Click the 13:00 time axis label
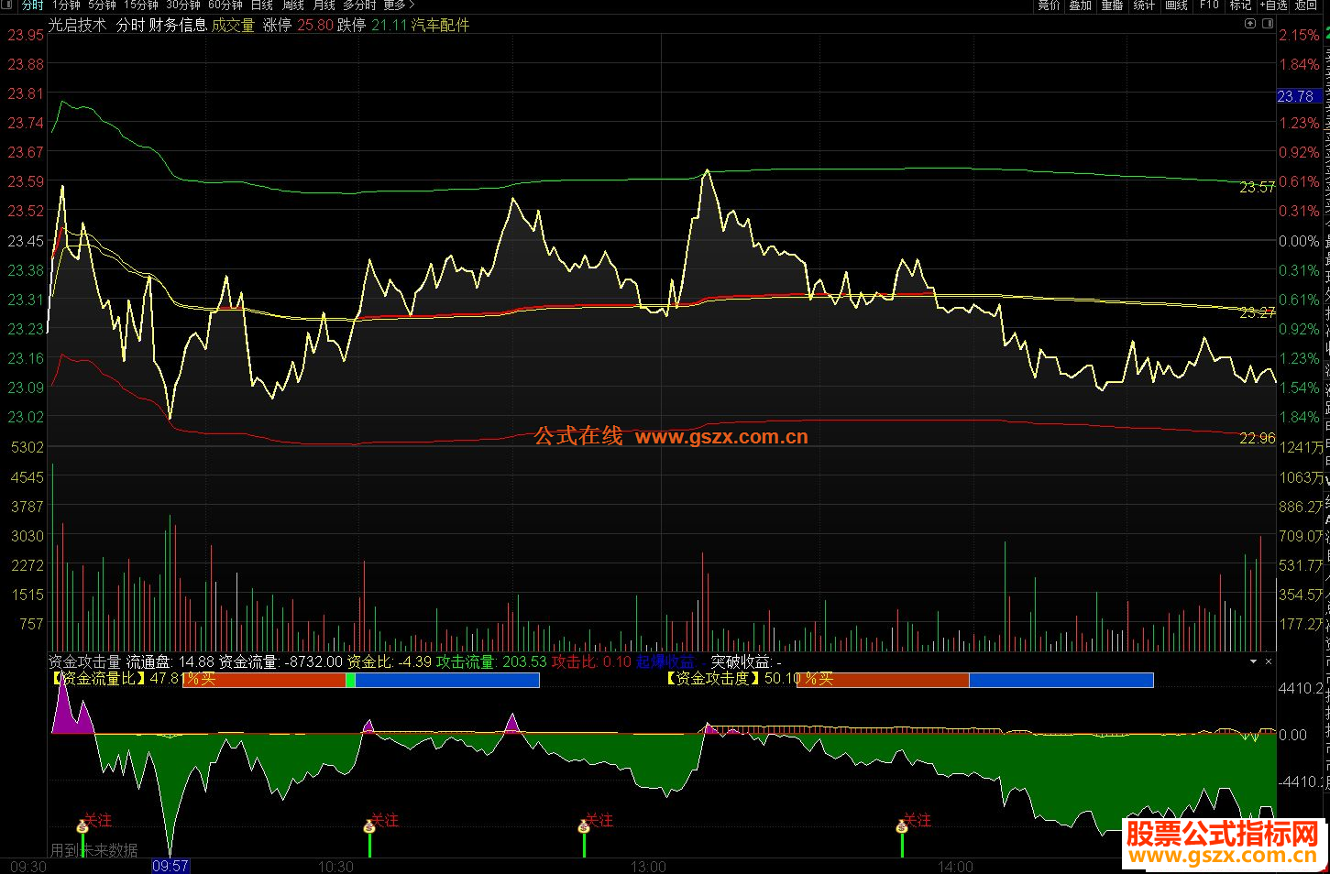 (648, 866)
